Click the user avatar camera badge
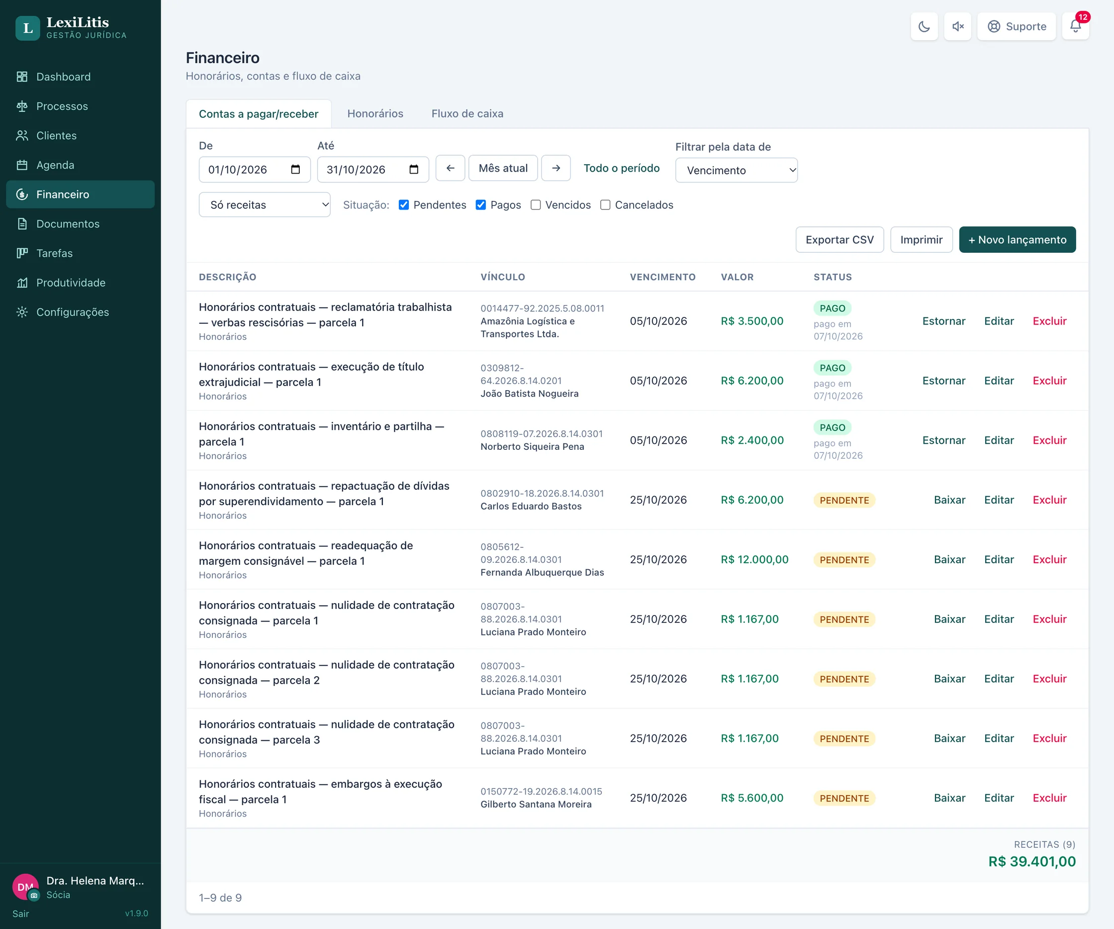 pyautogui.click(x=34, y=896)
